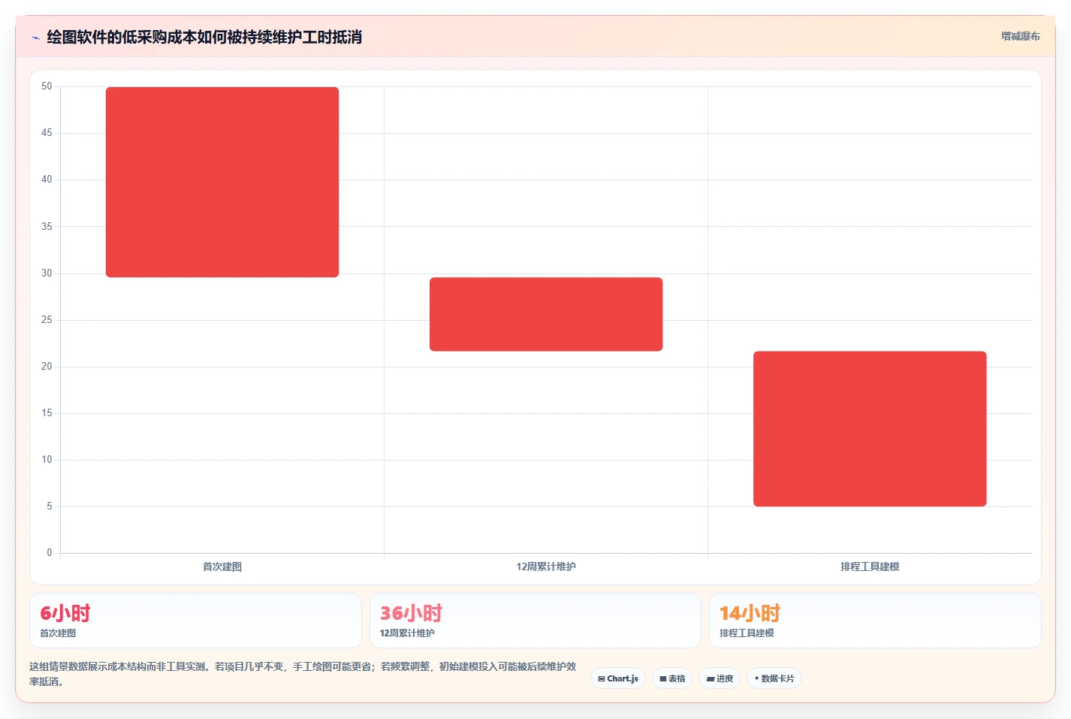Image resolution: width=1071 pixels, height=719 pixels.
Task: Select the Chart.js tag chip
Action: (618, 678)
